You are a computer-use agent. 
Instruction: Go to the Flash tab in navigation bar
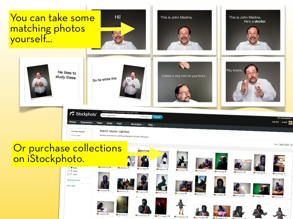pos(119,124)
